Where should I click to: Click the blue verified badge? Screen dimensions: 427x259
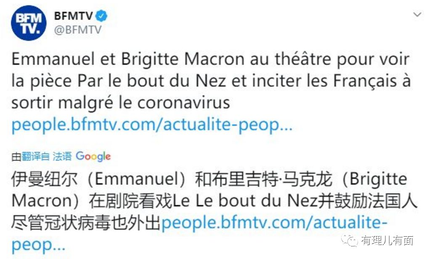tap(102, 16)
